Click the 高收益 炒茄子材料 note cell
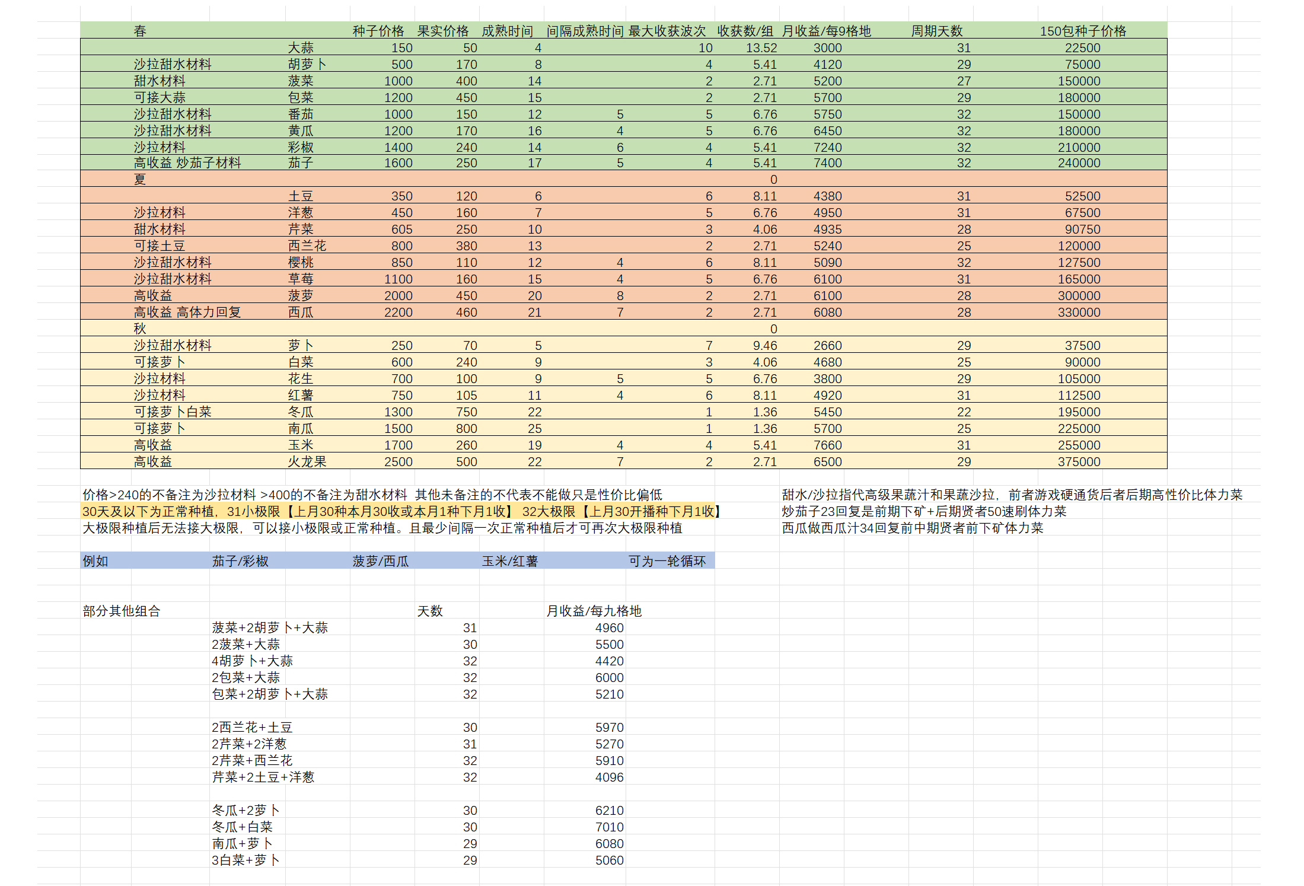The width and height of the screenshot is (1304, 886). [x=187, y=162]
